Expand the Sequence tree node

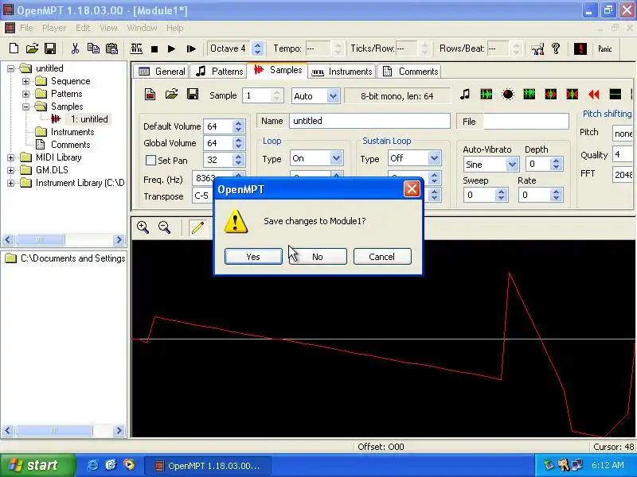[x=26, y=81]
